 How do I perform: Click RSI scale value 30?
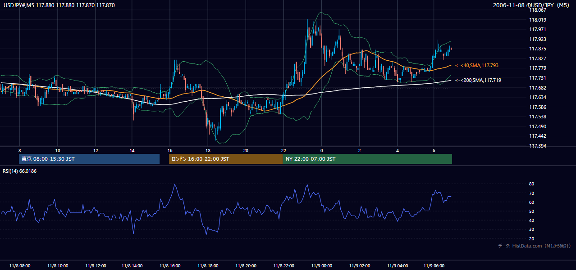(531, 229)
